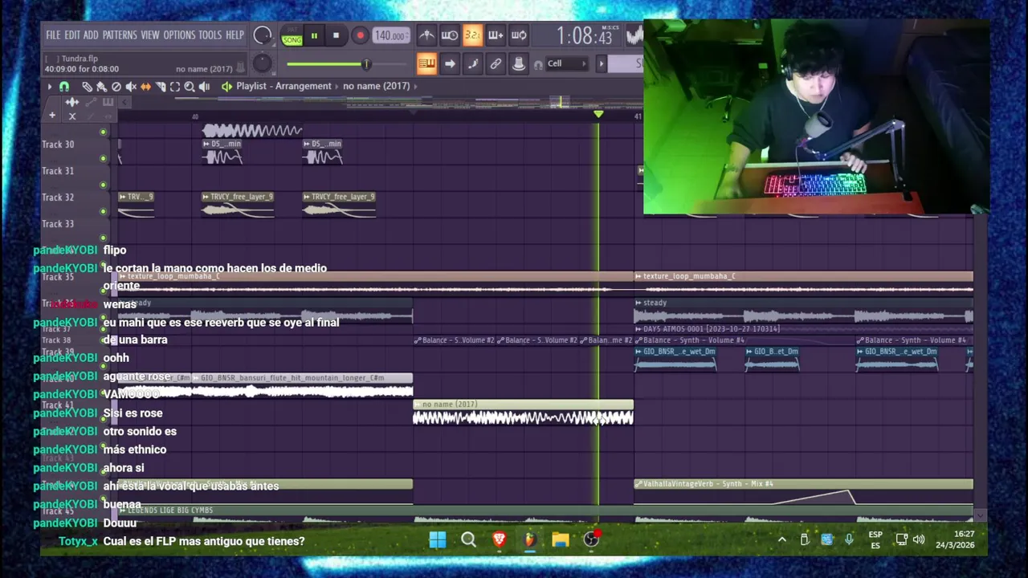Click the typing-to-piano arrow icon

[x=450, y=63]
